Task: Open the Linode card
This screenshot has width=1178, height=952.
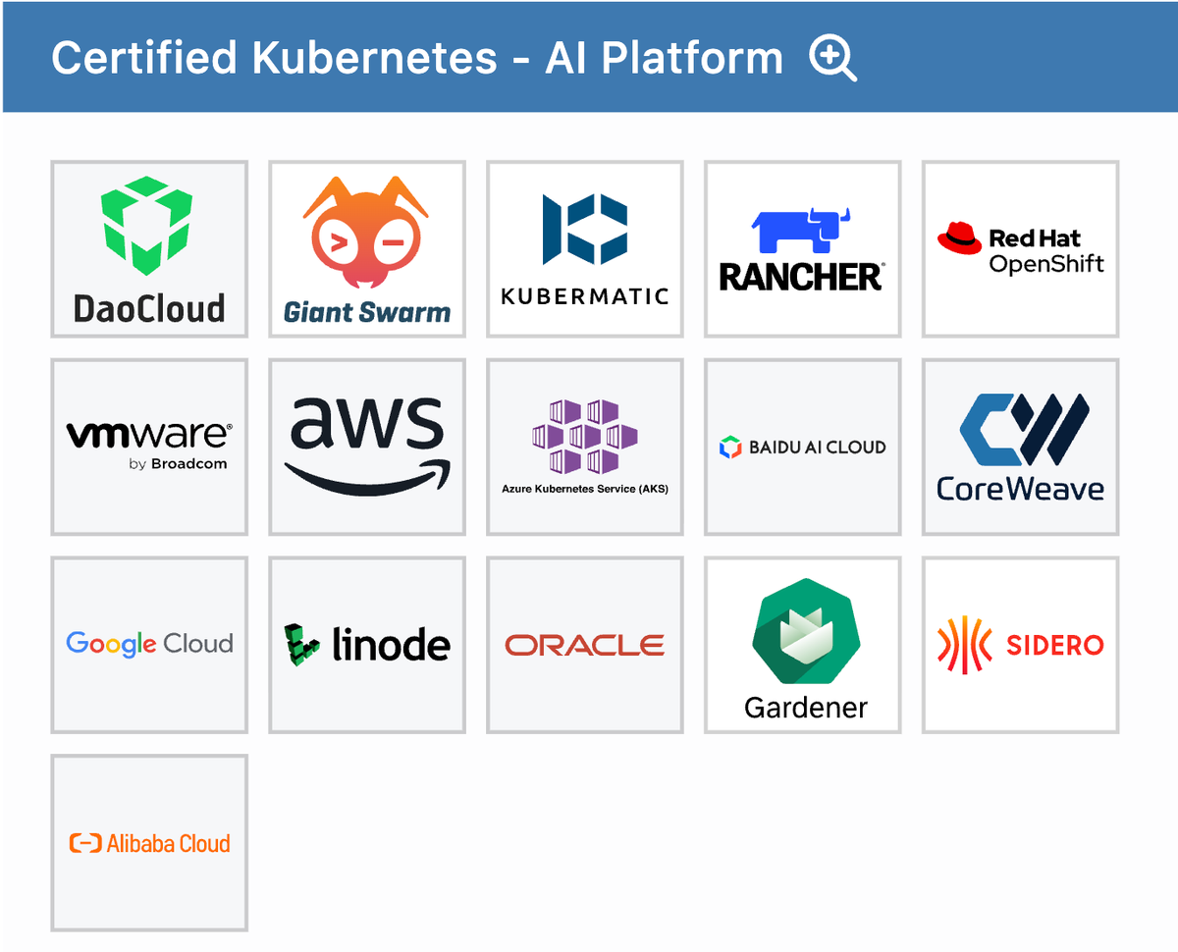Action: point(366,644)
